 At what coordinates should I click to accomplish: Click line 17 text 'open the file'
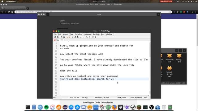tap(69, 71)
